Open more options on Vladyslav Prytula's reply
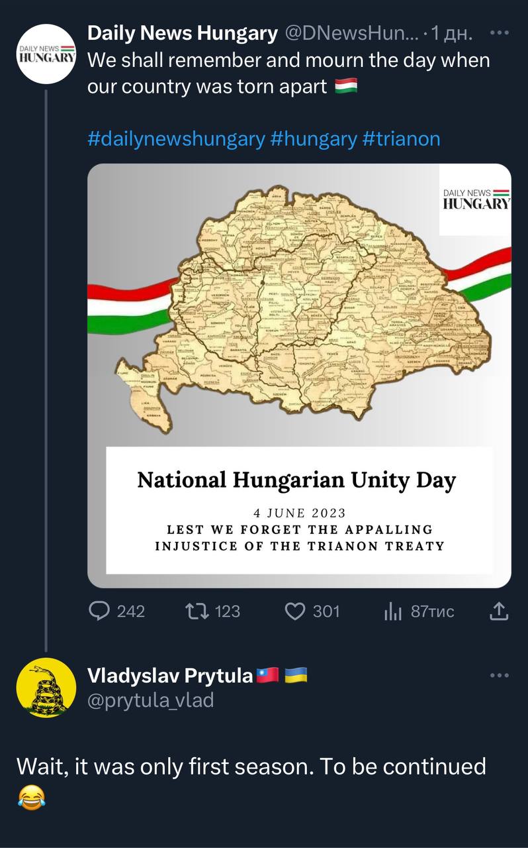The width and height of the screenshot is (528, 848). click(499, 676)
